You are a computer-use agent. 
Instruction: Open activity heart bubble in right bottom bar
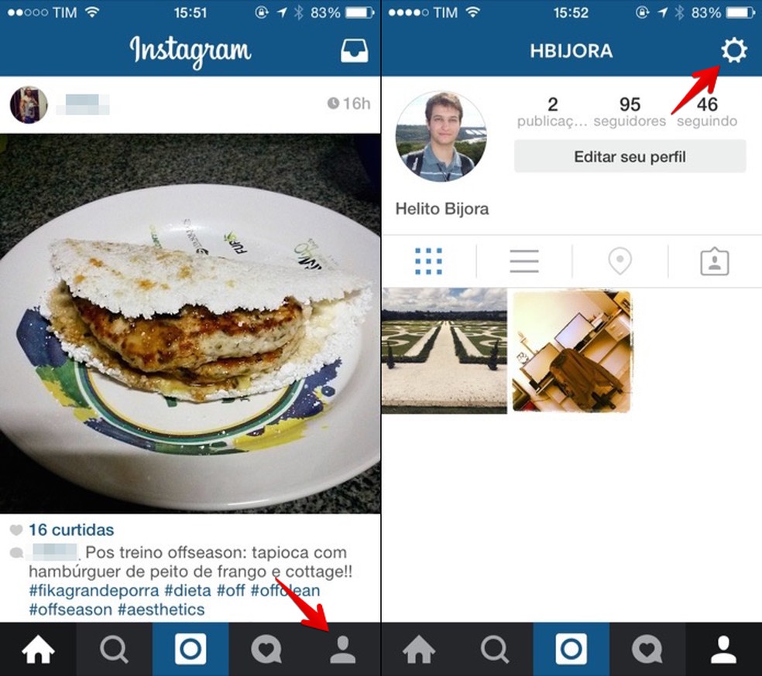point(647,650)
